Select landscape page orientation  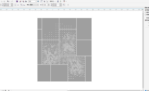[x=18, y=5]
